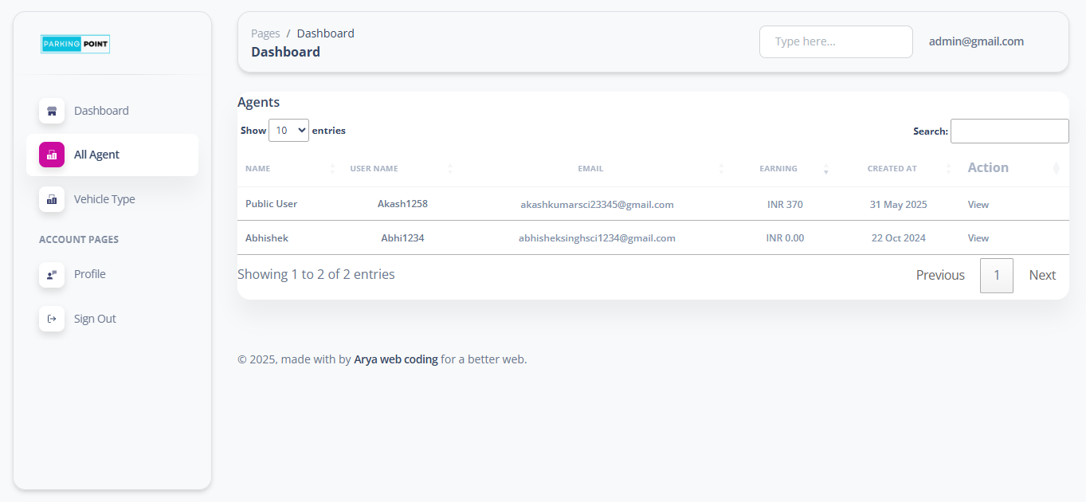Click the Vehicle Type sidebar icon

coord(51,199)
